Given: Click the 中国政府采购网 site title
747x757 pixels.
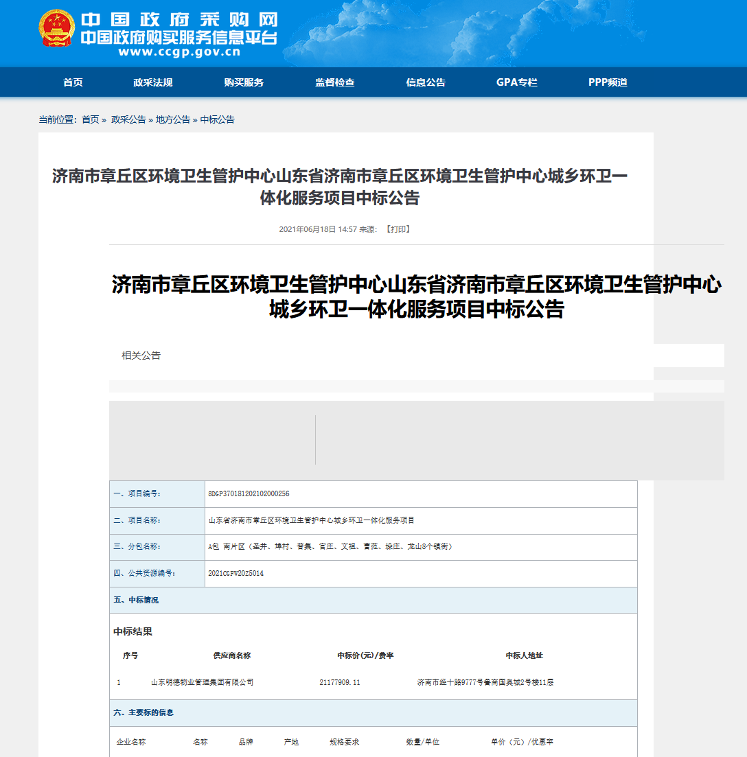Looking at the screenshot, I should pyautogui.click(x=180, y=20).
